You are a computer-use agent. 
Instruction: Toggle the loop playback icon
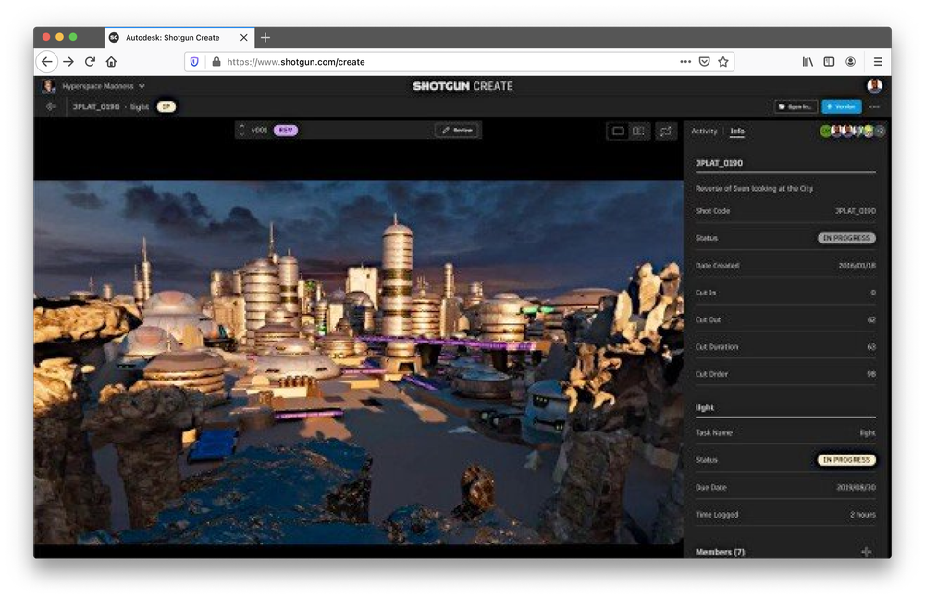[x=665, y=131]
